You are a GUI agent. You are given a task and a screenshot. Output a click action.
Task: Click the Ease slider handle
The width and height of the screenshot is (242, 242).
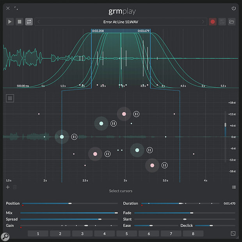click(x=151, y=226)
